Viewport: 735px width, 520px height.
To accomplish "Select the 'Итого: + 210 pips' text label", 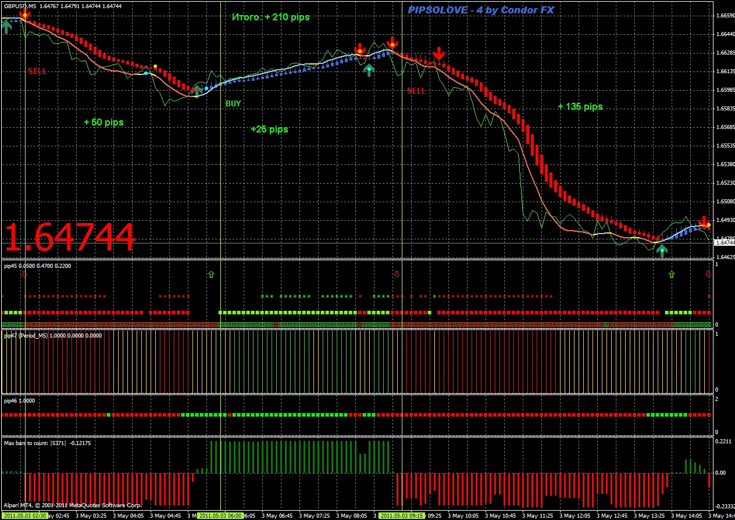I will click(x=270, y=17).
